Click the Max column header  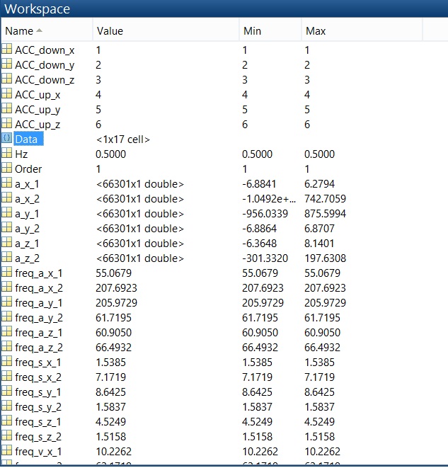315,31
